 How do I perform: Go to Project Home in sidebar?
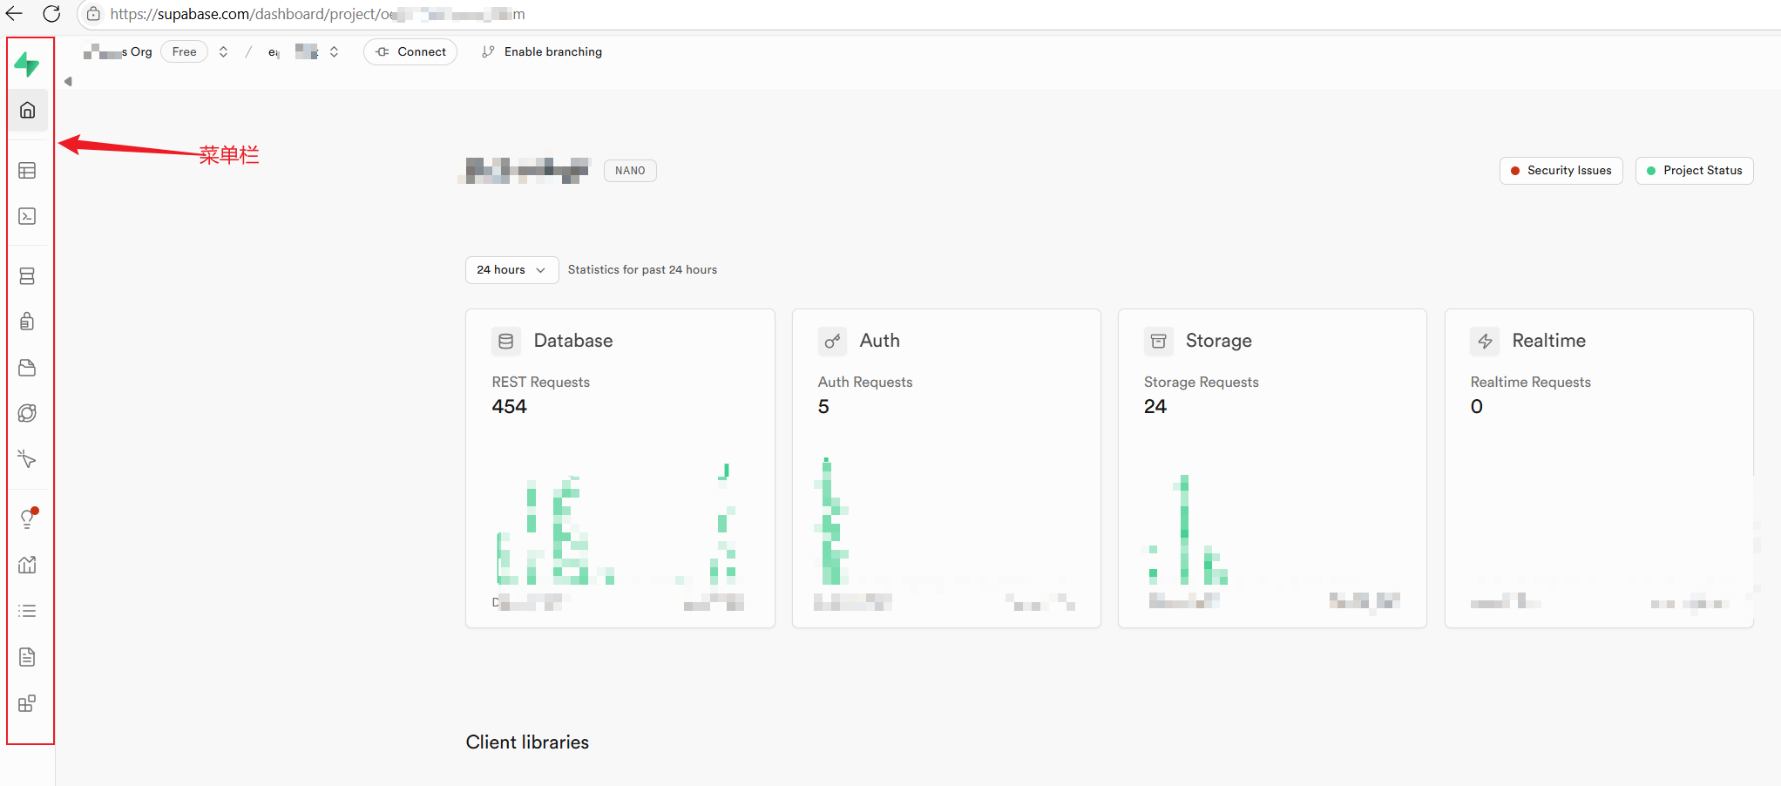click(27, 111)
